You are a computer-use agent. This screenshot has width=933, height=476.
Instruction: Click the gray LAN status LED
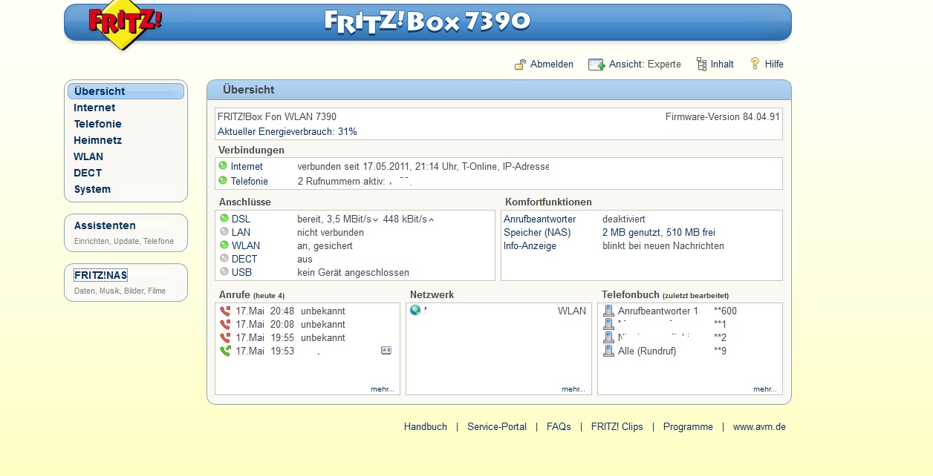tap(224, 232)
